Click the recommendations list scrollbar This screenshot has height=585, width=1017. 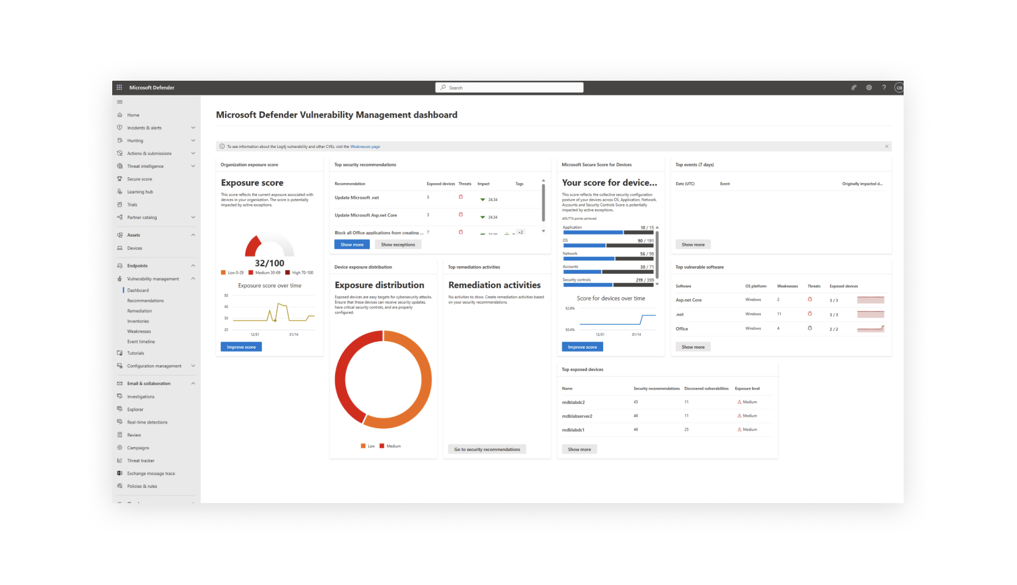tap(544, 202)
